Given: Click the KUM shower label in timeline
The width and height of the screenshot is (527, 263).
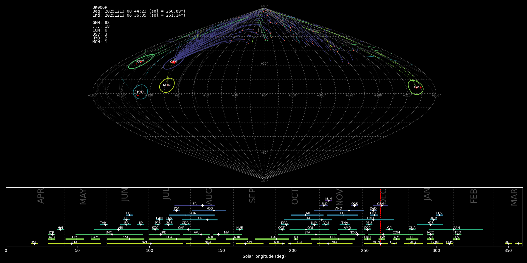Looking at the screenshot, I should click(x=329, y=199).
